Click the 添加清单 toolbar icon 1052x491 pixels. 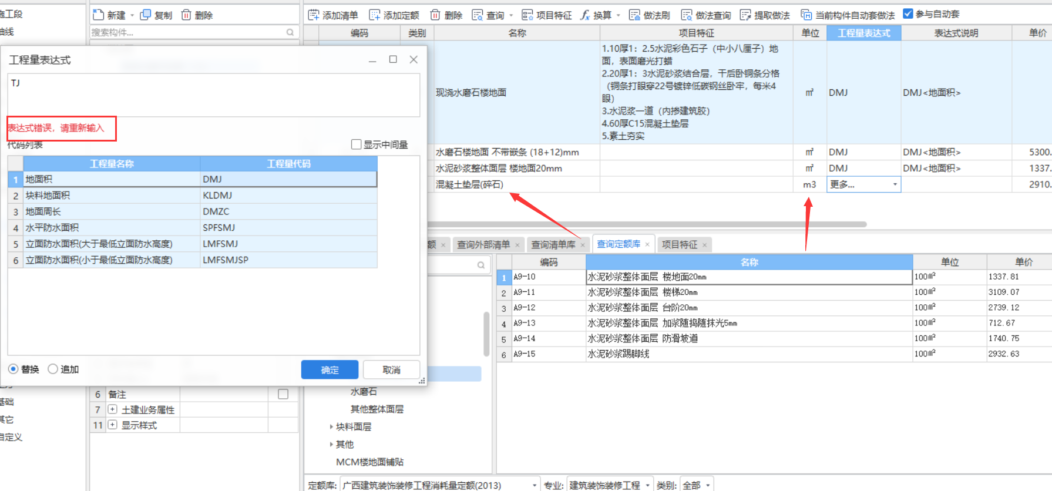coord(314,15)
